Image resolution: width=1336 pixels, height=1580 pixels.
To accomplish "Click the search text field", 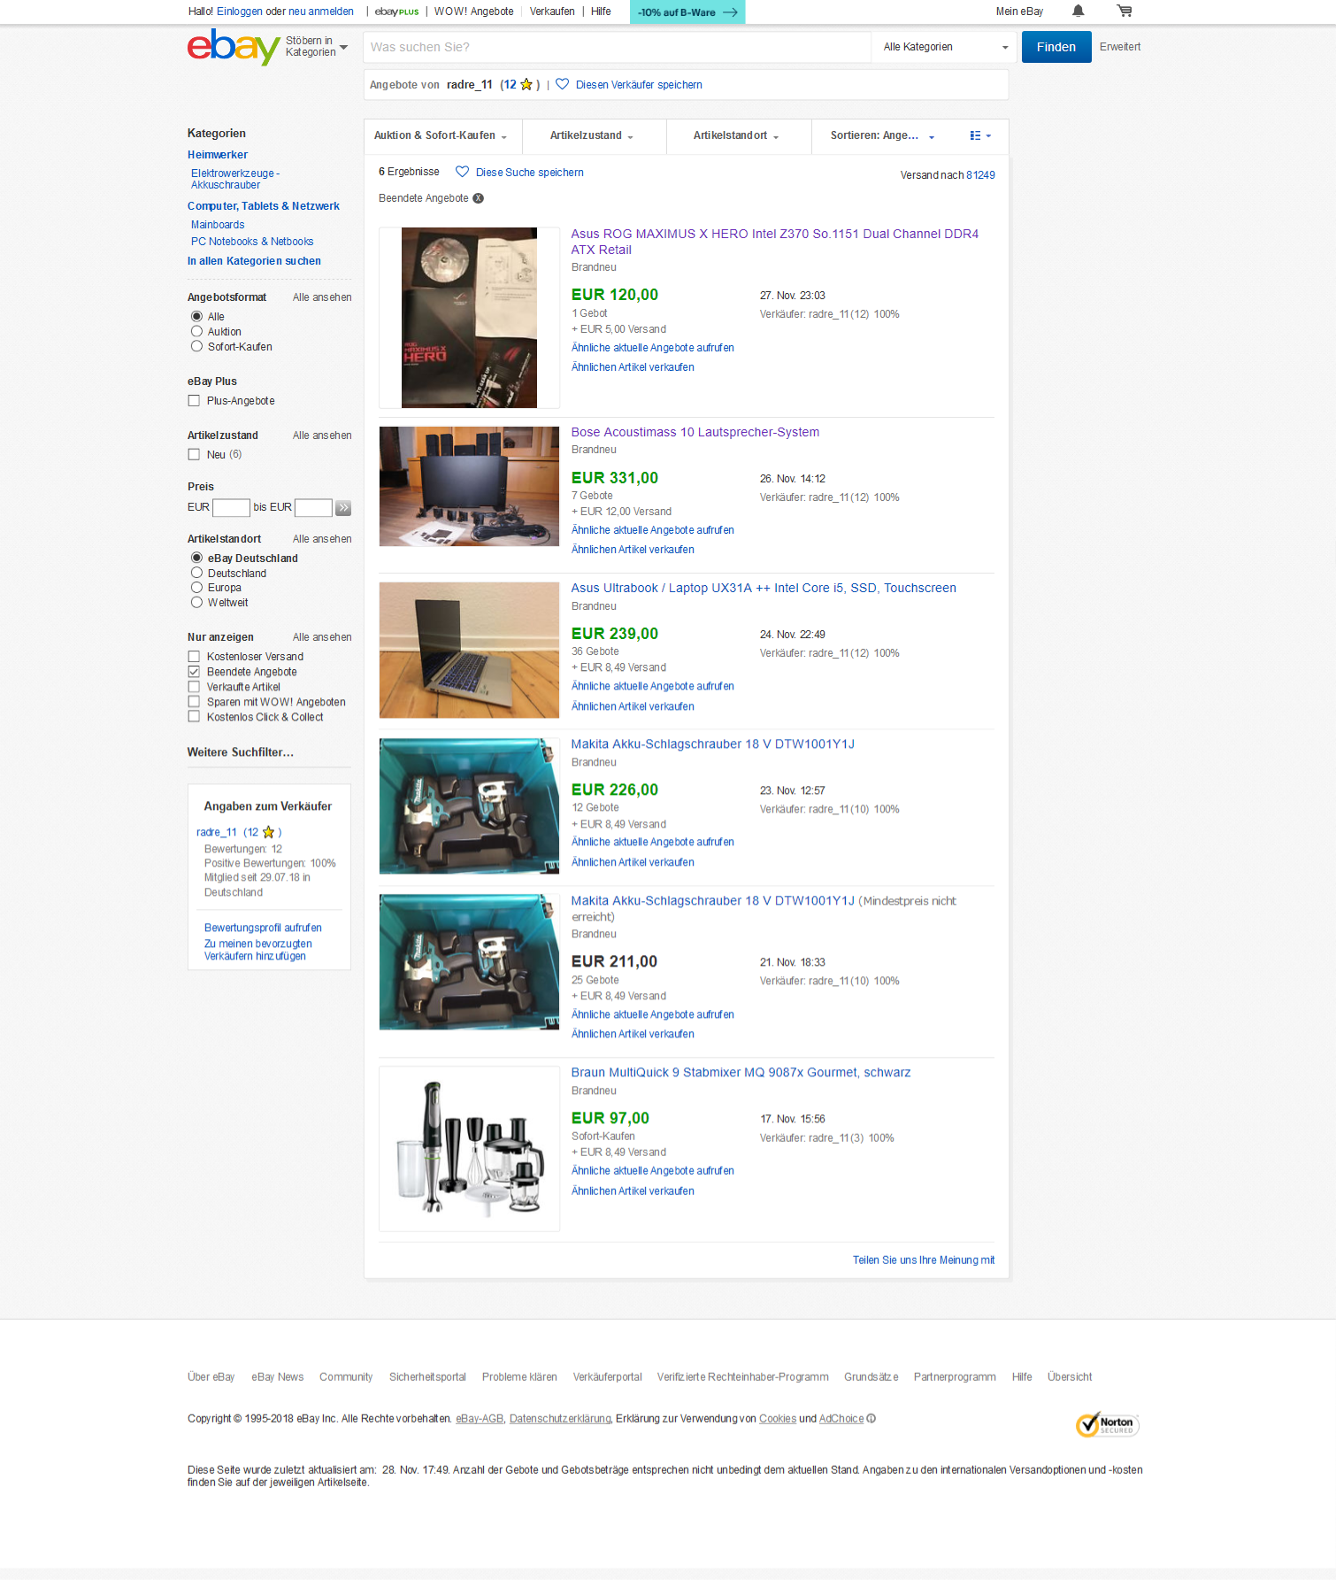I will click(617, 47).
